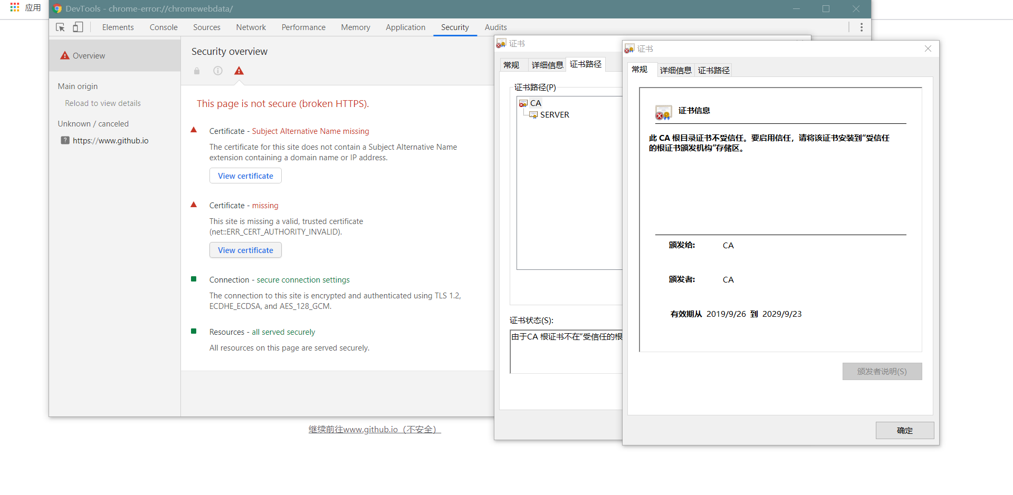Open 证书路径 tab in front certificate dialog
Viewport: 1013px width, 495px height.
(x=714, y=70)
